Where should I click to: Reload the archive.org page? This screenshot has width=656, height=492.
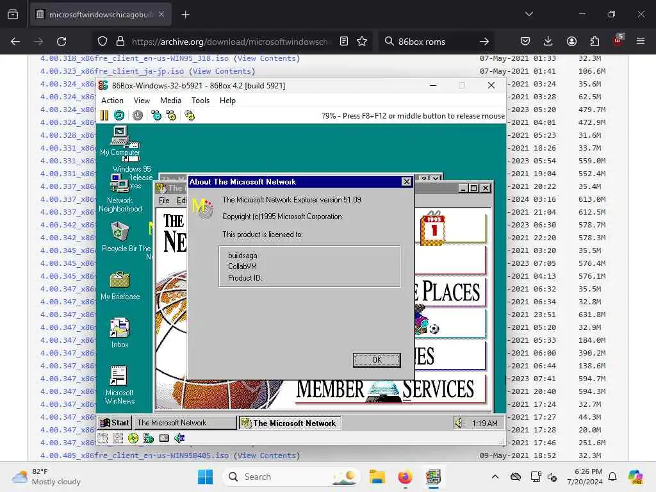(x=61, y=42)
